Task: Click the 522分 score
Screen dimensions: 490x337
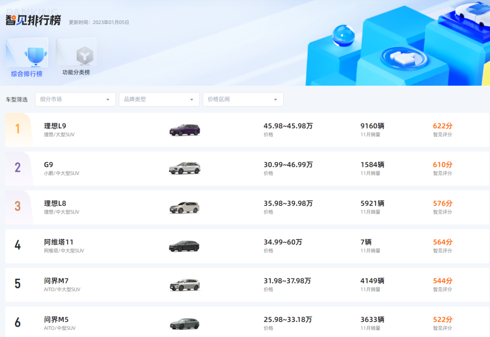Action: pyautogui.click(x=442, y=319)
